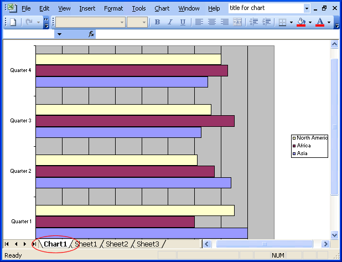
Task: Click the help question box 'title for chart'
Action: click(266, 8)
